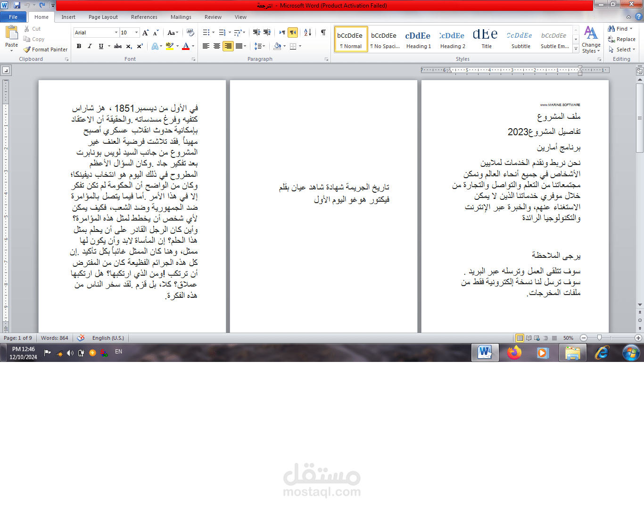Open the Arial font name dropdown
The height and width of the screenshot is (509, 644).
pyautogui.click(x=116, y=33)
